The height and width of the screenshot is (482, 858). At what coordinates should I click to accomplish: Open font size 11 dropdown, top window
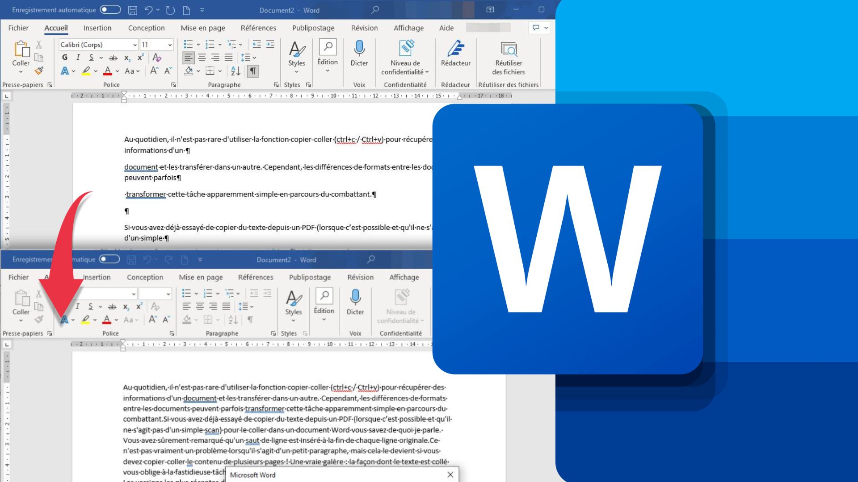[x=170, y=45]
